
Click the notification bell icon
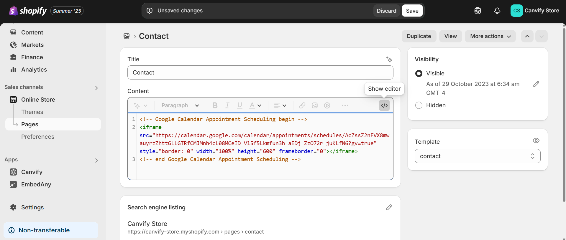497,11
